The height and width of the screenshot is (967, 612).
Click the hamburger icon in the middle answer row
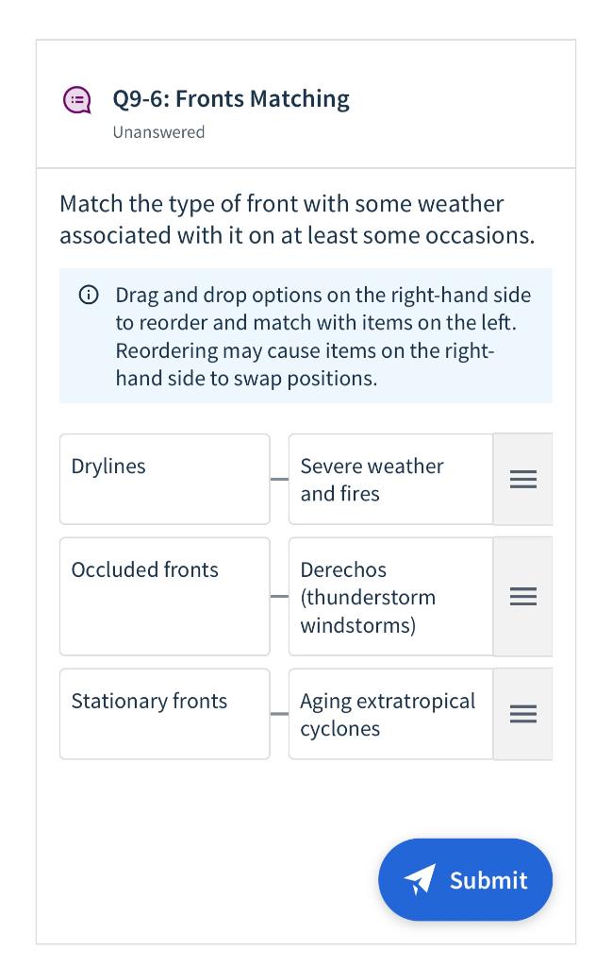tap(522, 596)
